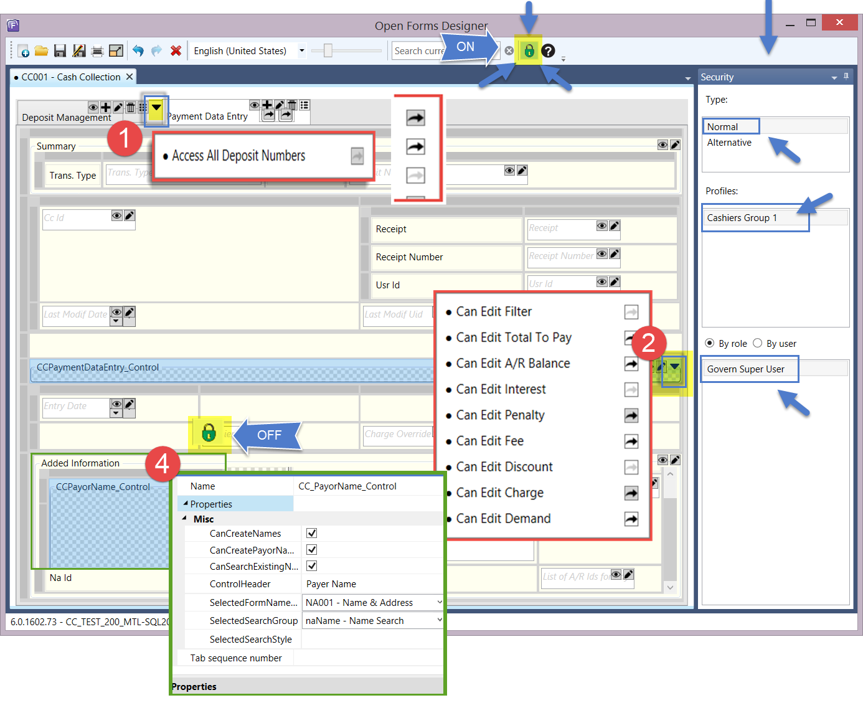Save the form with the floppy disk icon
The height and width of the screenshot is (718, 863).
[x=60, y=51]
